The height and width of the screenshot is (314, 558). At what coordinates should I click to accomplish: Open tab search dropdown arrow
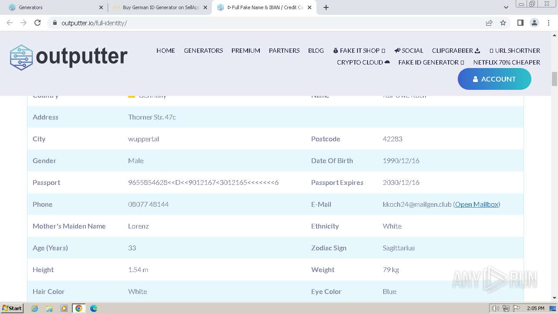[506, 7]
